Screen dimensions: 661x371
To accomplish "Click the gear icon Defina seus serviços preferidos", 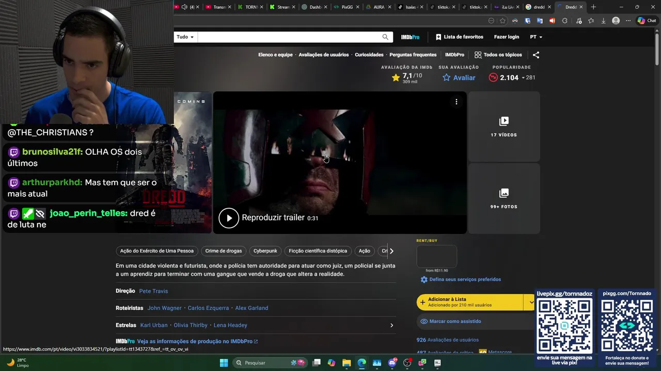I will (424, 279).
